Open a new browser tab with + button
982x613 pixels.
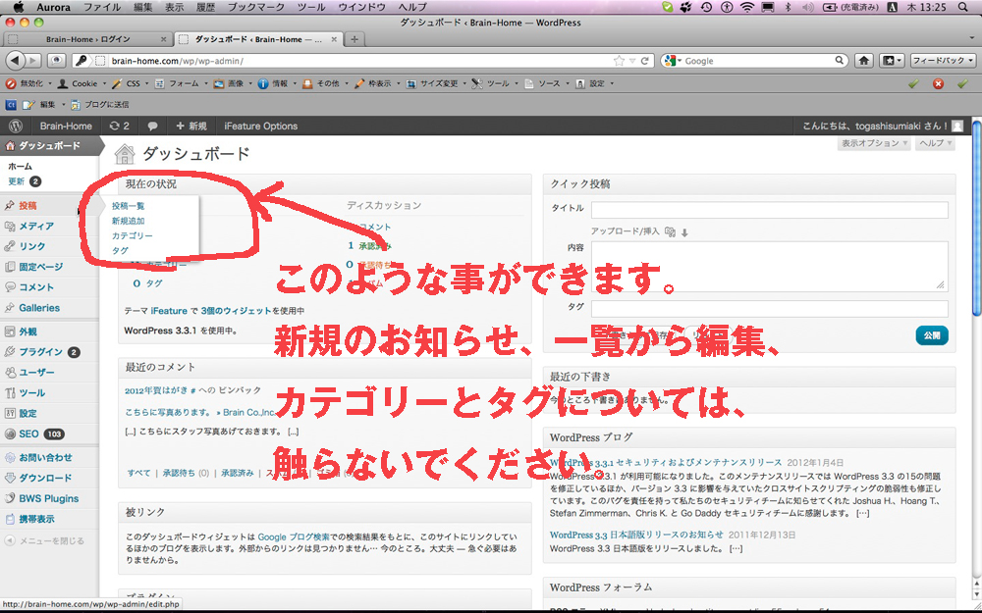[x=354, y=39]
